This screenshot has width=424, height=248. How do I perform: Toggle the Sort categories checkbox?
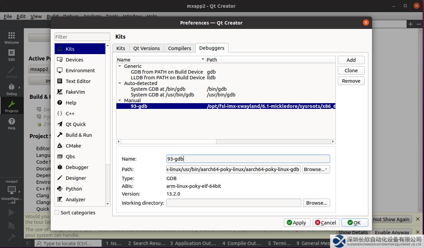click(57, 212)
